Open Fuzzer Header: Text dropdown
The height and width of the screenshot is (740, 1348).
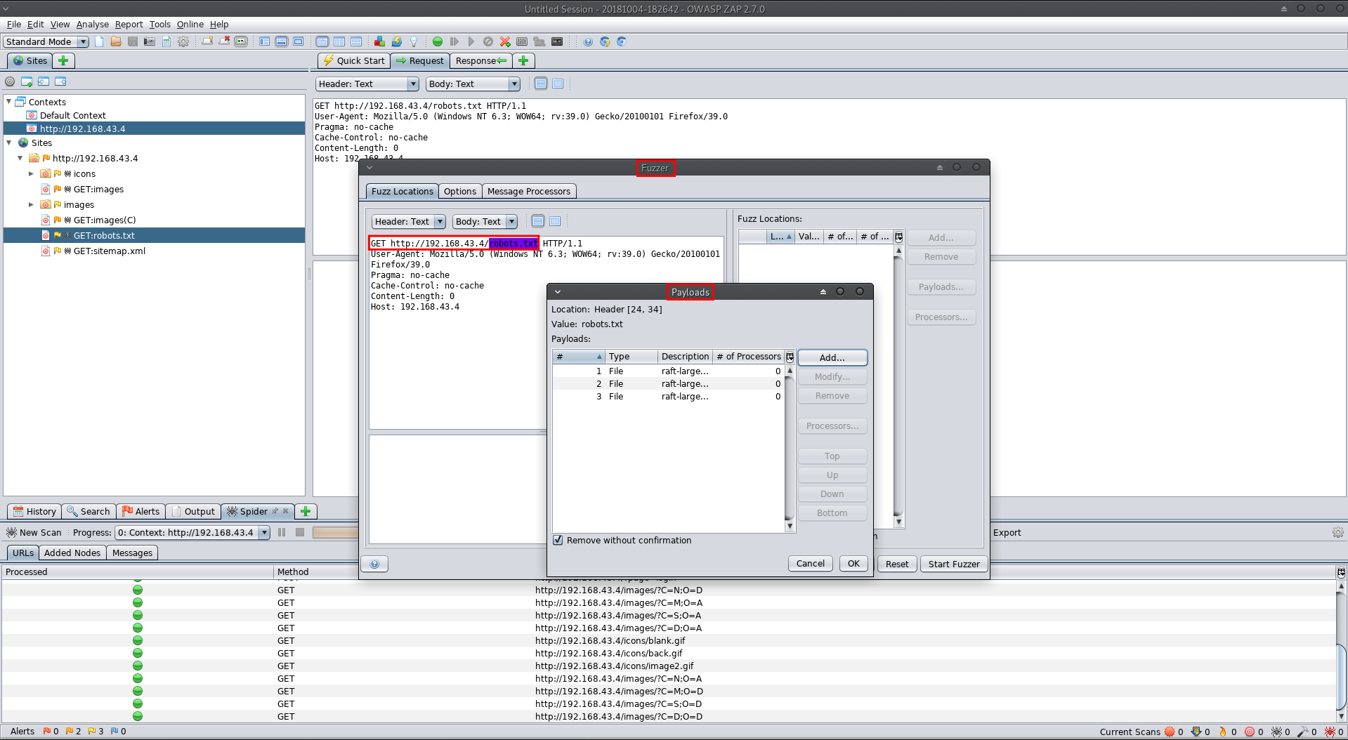[408, 221]
